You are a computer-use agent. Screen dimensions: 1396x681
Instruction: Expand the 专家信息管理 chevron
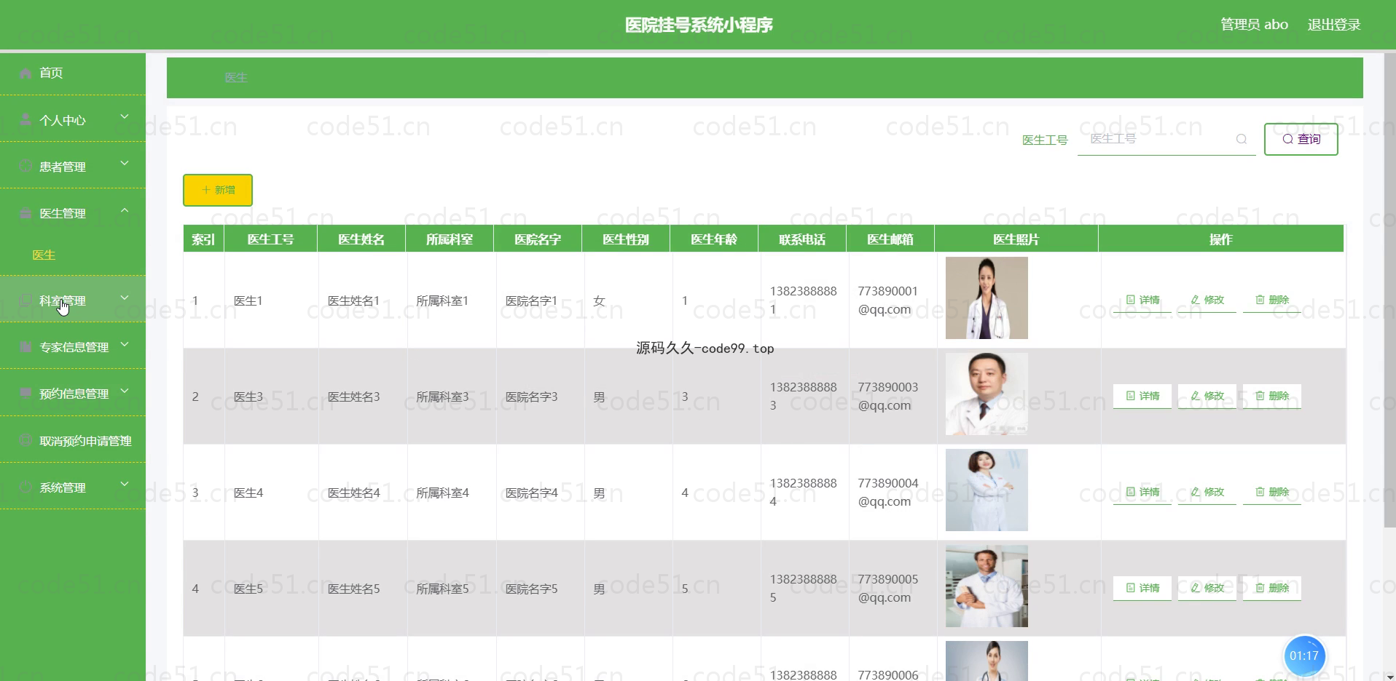(x=125, y=344)
